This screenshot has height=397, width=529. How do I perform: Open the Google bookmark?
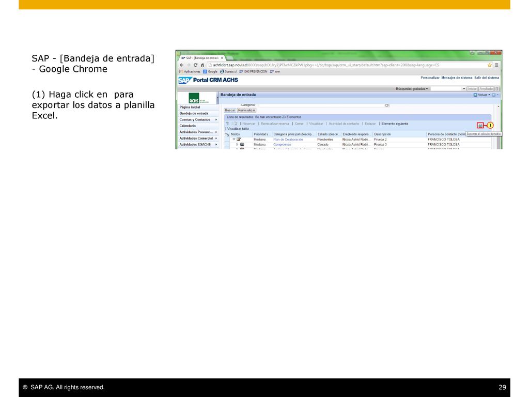210,71
